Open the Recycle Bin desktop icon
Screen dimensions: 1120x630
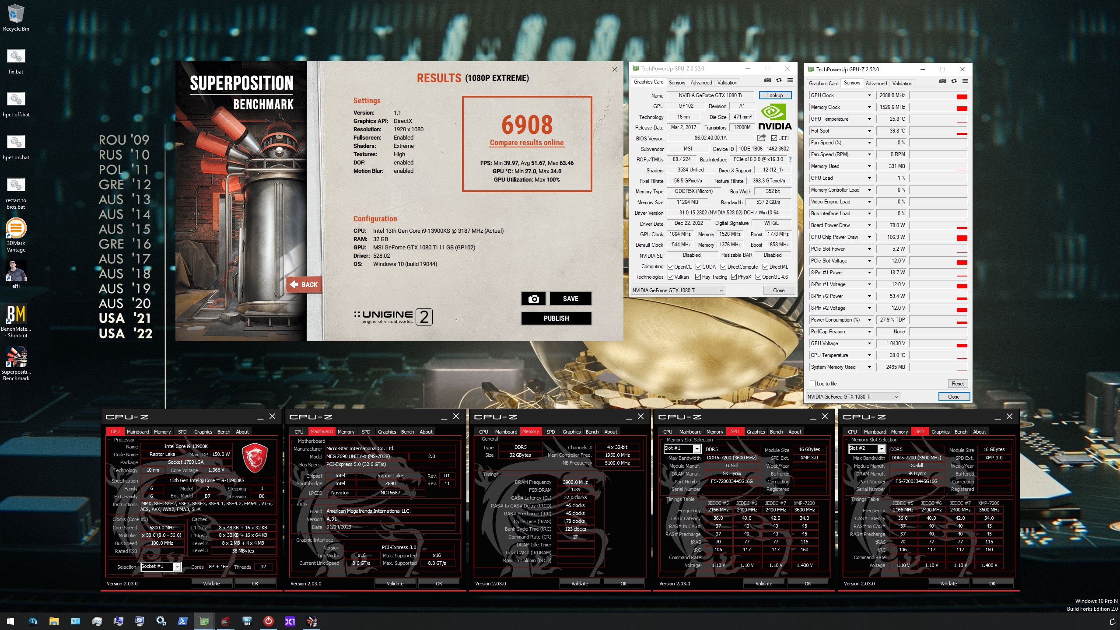click(x=16, y=18)
